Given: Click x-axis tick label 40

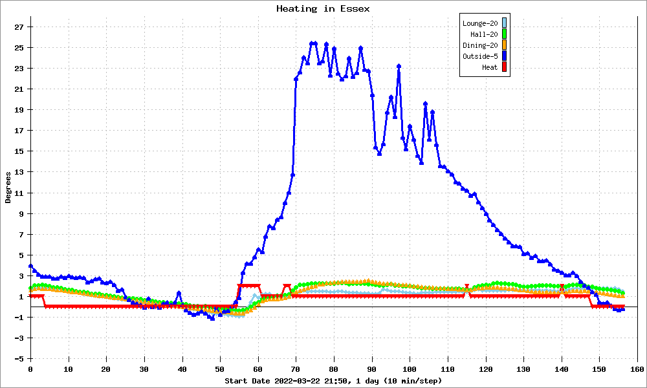Looking at the screenshot, I should click(182, 369).
